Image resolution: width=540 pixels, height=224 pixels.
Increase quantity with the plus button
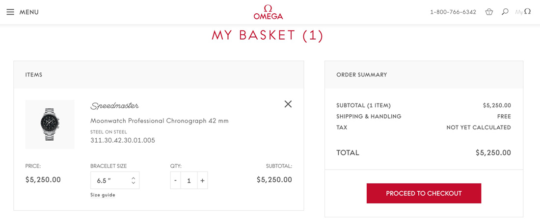coord(202,180)
